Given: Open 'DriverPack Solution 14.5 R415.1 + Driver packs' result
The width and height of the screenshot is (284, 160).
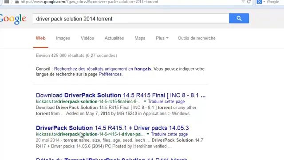Looking at the screenshot, I should point(112,128).
